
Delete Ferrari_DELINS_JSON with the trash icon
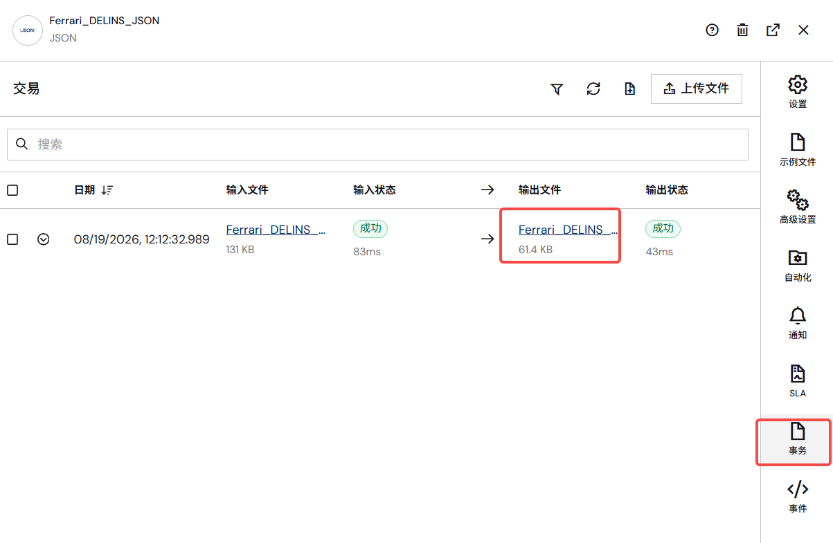[x=742, y=30]
